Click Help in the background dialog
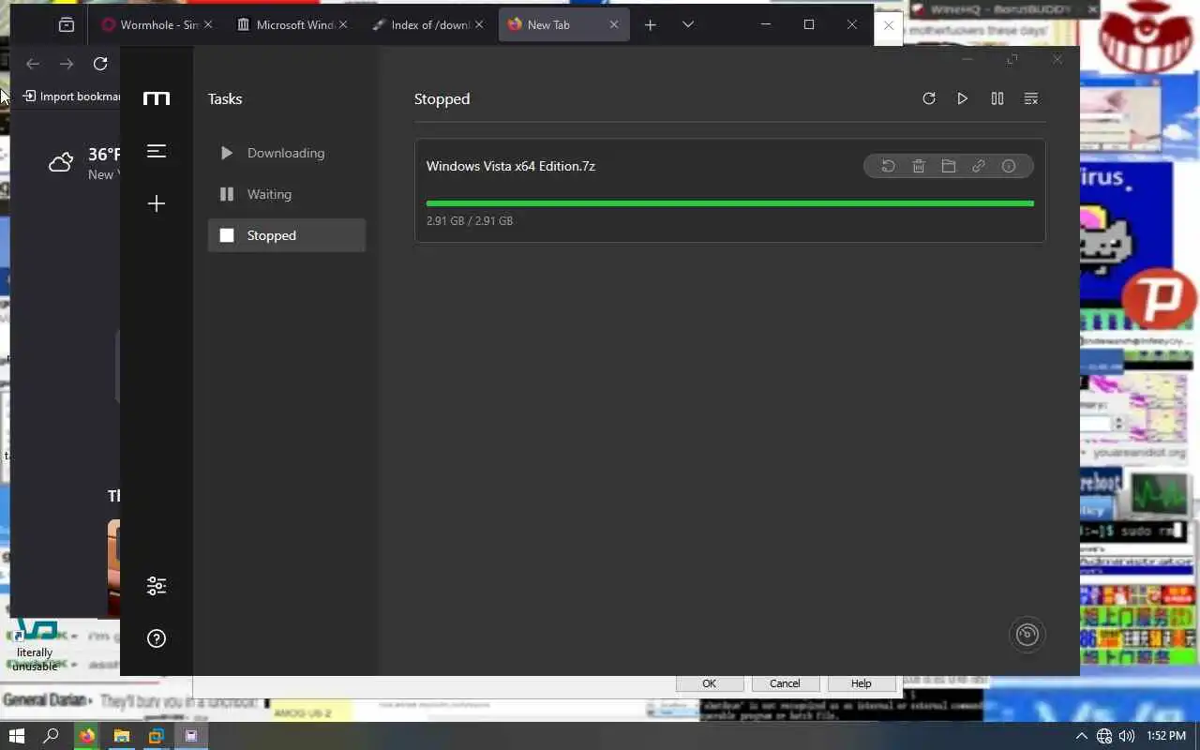Image resolution: width=1200 pixels, height=750 pixels. coord(861,683)
